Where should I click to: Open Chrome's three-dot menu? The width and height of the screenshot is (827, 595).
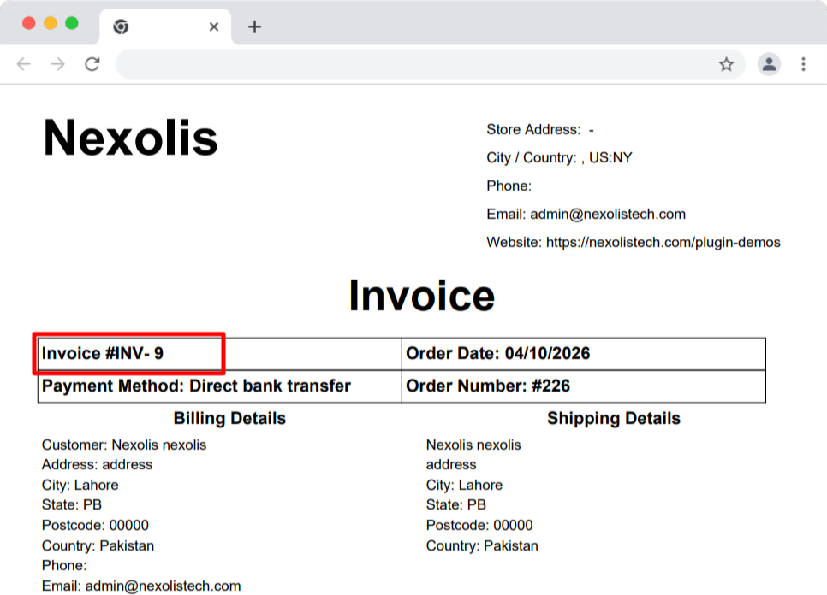pos(803,64)
